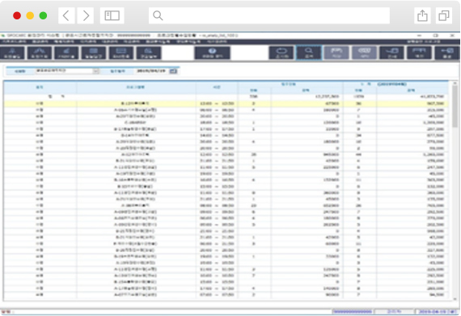
Task: Click the loop-arrow refresh toolbar button
Action: (x=281, y=53)
